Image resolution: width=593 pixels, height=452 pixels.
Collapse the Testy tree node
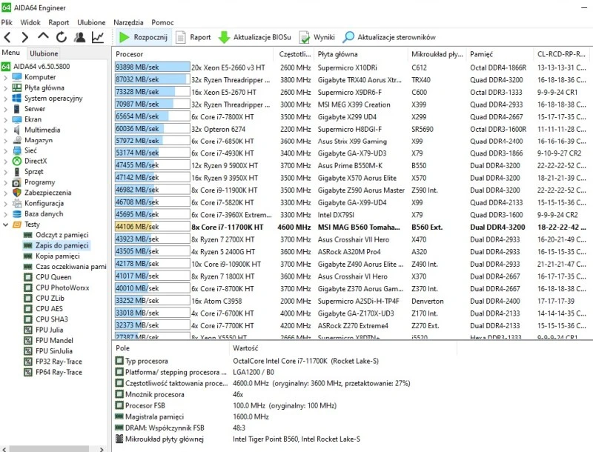[5, 225]
